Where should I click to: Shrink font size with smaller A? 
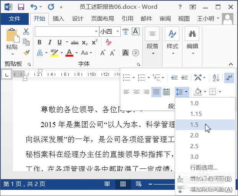(112, 53)
